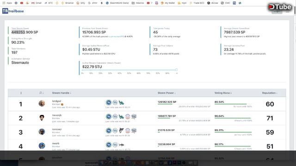The height and width of the screenshot is (166, 296).
Task: Click the Author Reward Calculator slider handle
Action: [x=176, y=70]
